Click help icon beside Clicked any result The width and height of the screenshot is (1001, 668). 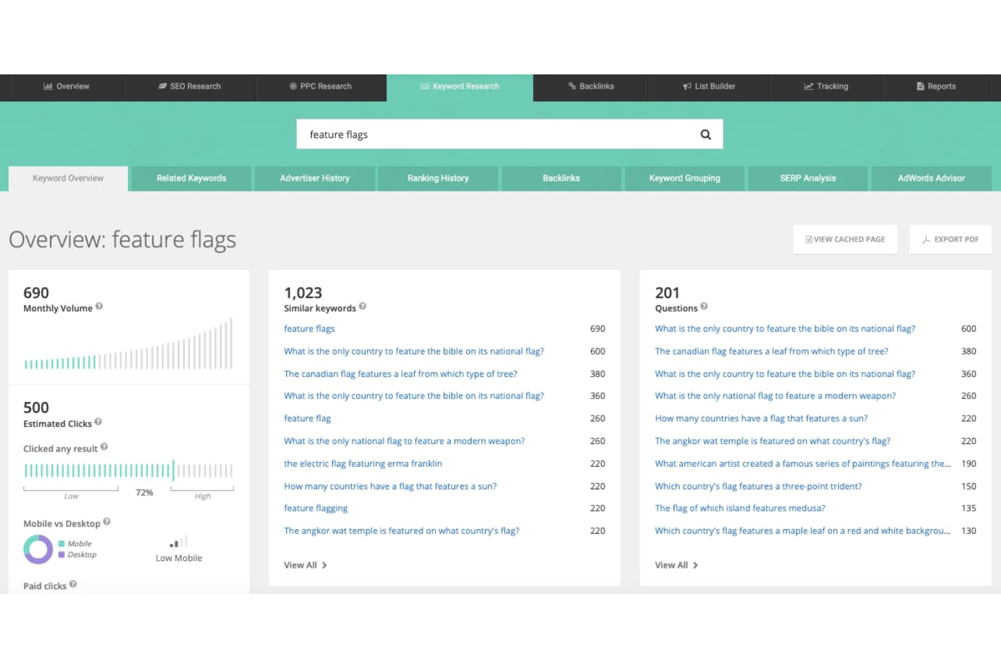(104, 447)
